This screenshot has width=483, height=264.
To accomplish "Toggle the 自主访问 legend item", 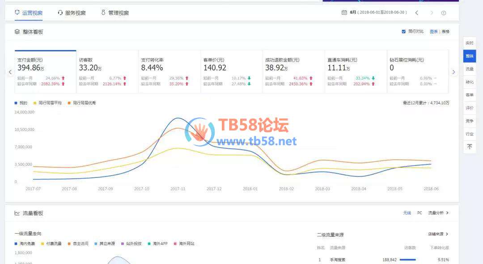I will pos(78,244).
